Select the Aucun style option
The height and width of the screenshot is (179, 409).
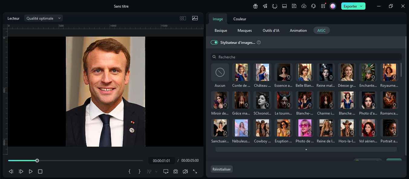pyautogui.click(x=220, y=72)
